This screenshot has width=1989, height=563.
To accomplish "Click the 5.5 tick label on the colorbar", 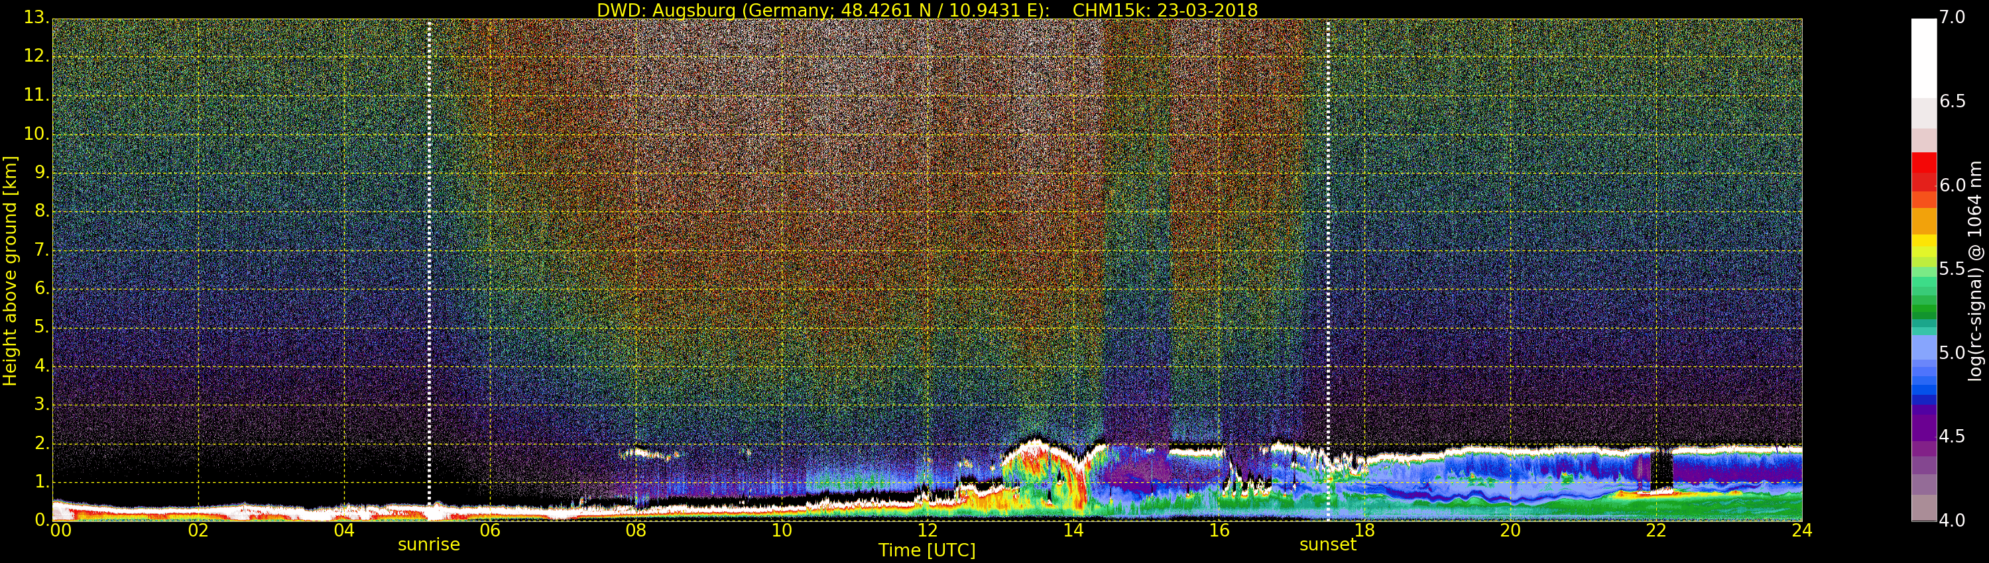I will [x=1953, y=269].
